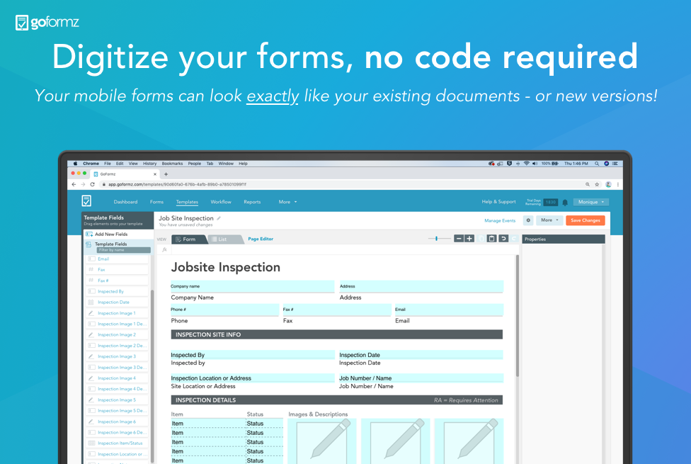
Task: Click the bookmark star in address bar
Action: [x=597, y=184]
